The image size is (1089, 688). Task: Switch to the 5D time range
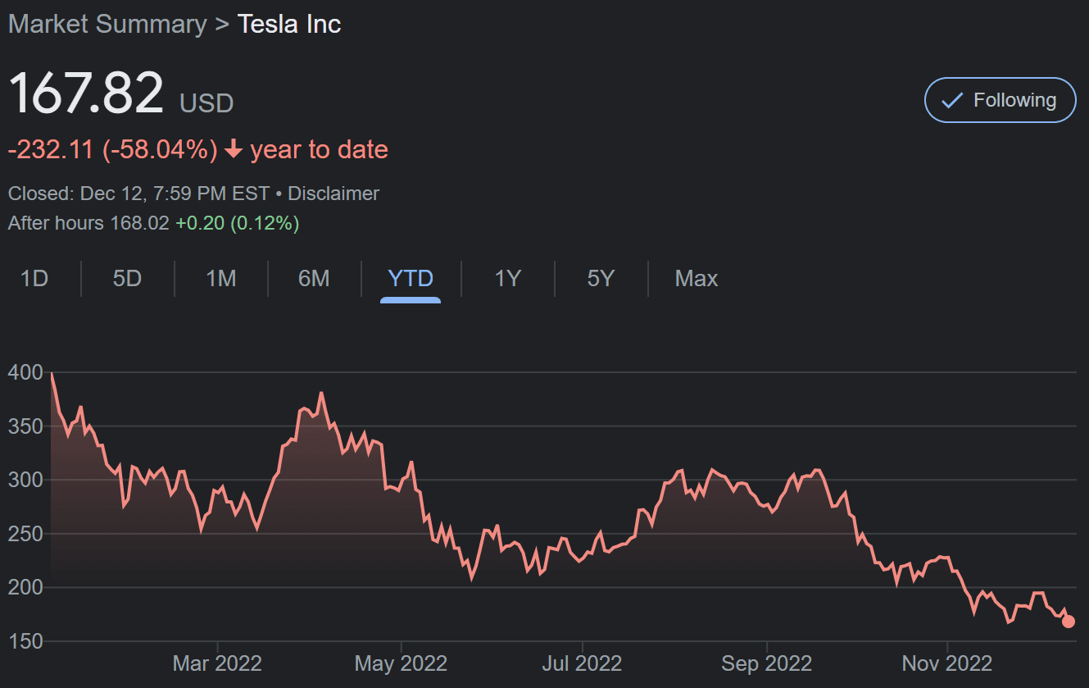click(x=127, y=279)
